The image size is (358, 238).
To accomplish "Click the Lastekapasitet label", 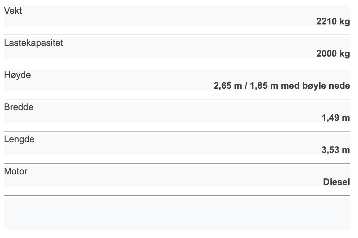I will tap(34, 43).
